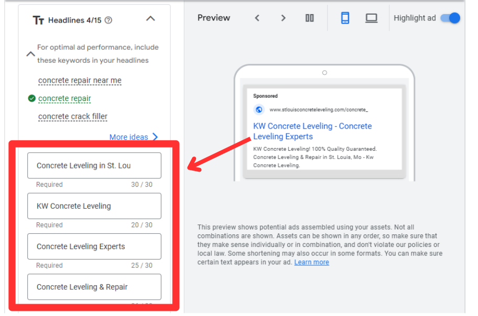Click the 'Preview' heading
Viewport: 478px width, 316px height.
pos(214,18)
